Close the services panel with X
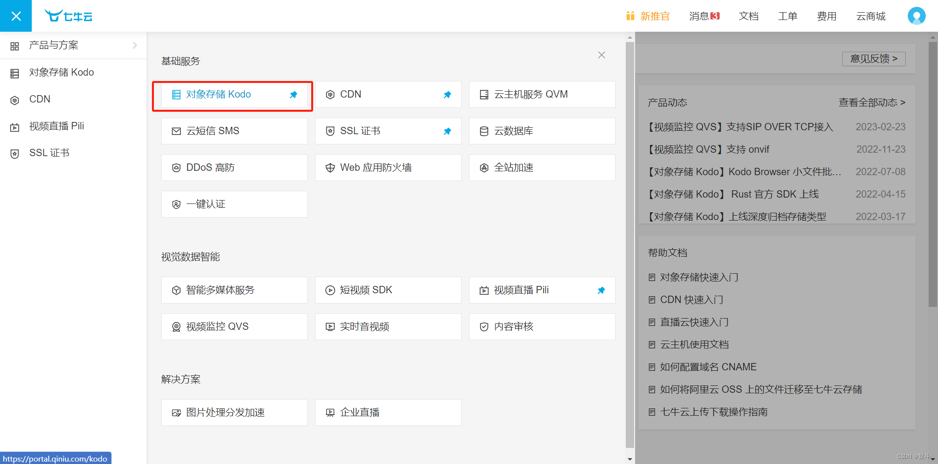 tap(601, 55)
